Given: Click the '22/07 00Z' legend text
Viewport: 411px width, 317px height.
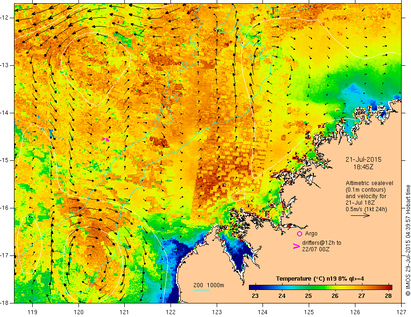Looking at the screenshot, I should [316, 249].
